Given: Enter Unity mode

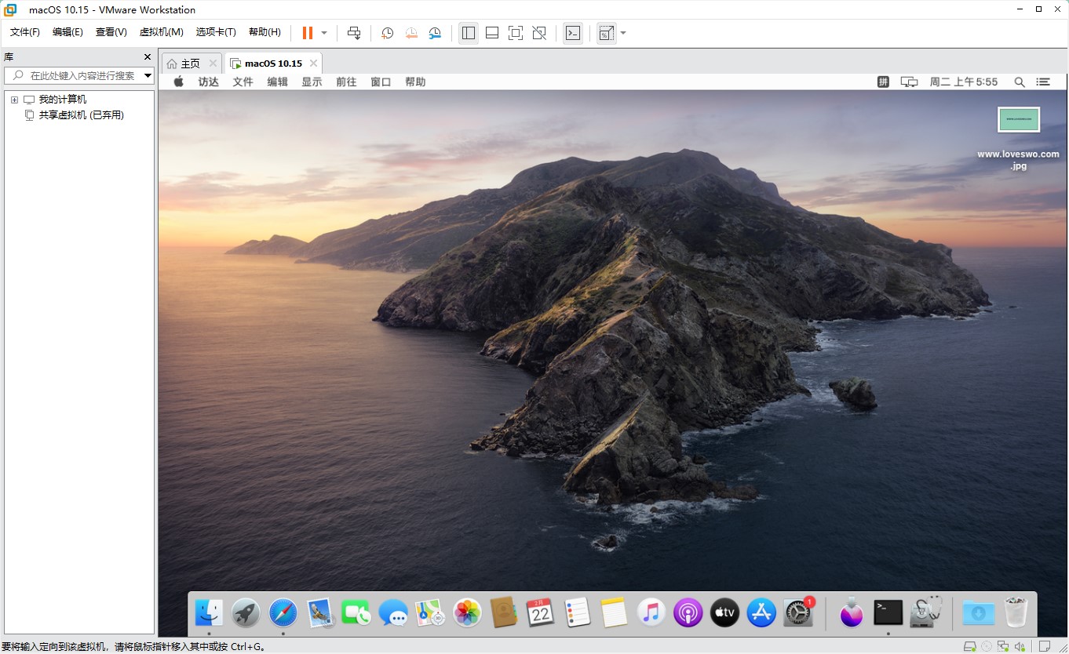Looking at the screenshot, I should [x=539, y=32].
